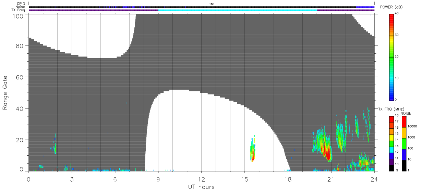
Task: Click the 9 tick on UT hours axis
Action: point(158,179)
